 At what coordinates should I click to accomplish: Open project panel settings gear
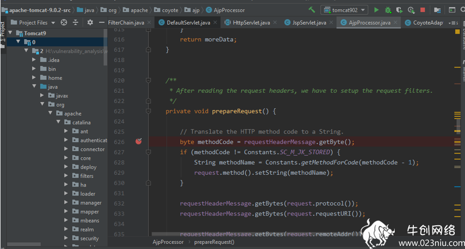[x=90, y=23]
